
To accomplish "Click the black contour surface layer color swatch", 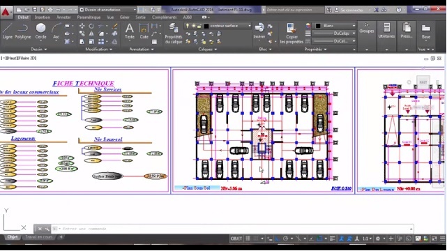I will tap(206, 26).
